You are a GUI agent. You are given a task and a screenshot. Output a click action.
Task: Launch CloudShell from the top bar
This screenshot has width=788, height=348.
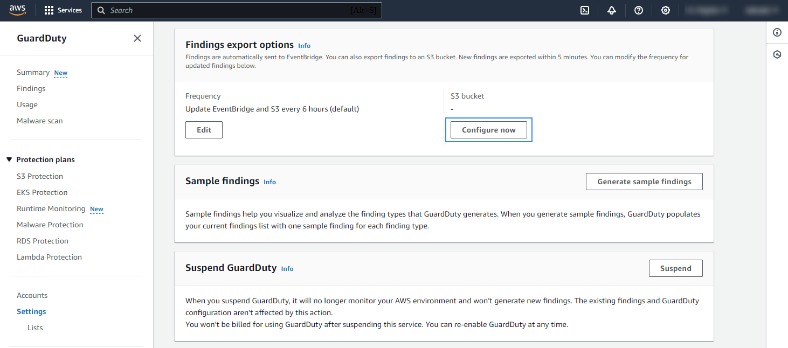pos(585,11)
